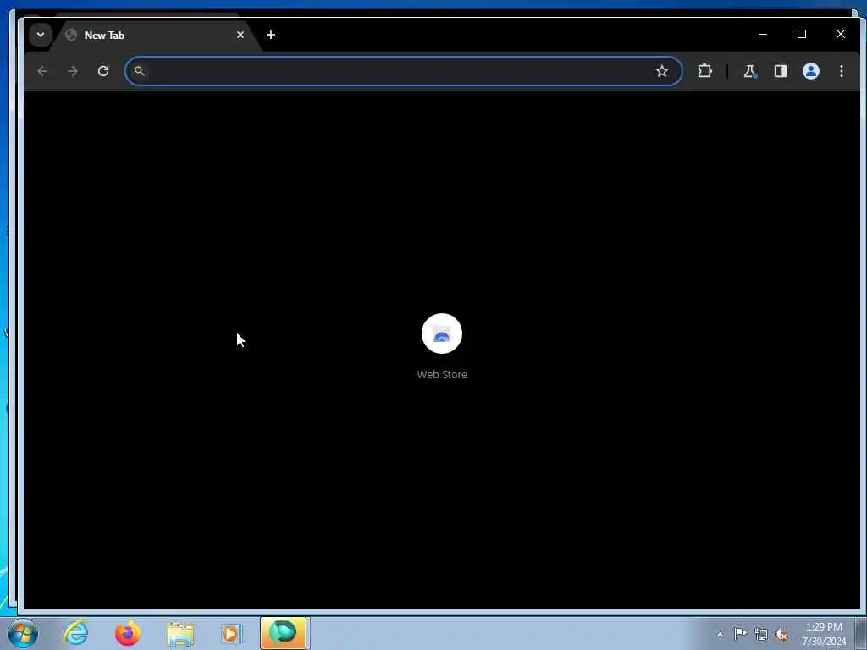
Task: Bookmark this tab with star icon
Action: (661, 71)
